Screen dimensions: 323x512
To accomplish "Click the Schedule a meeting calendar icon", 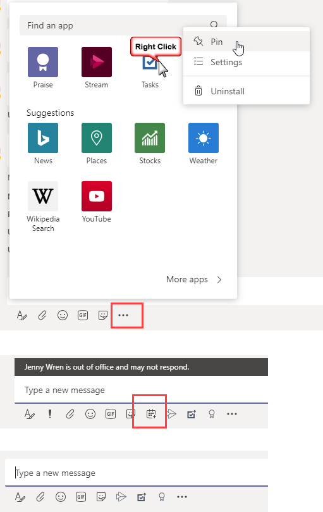I will 151,414.
